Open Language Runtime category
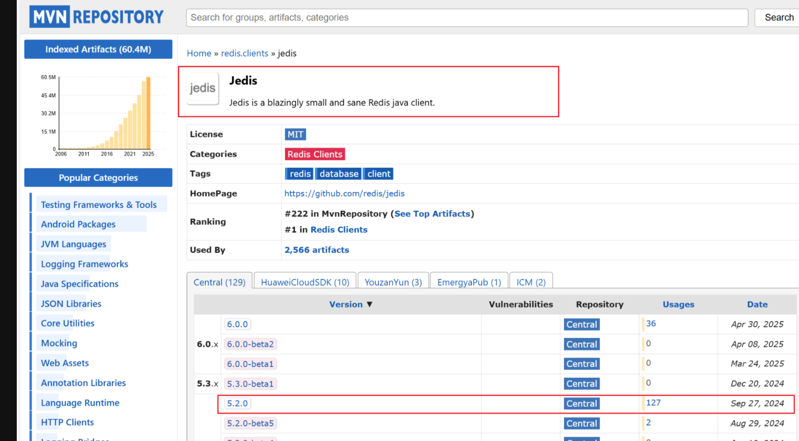Image resolution: width=799 pixels, height=441 pixels. pyautogui.click(x=80, y=403)
